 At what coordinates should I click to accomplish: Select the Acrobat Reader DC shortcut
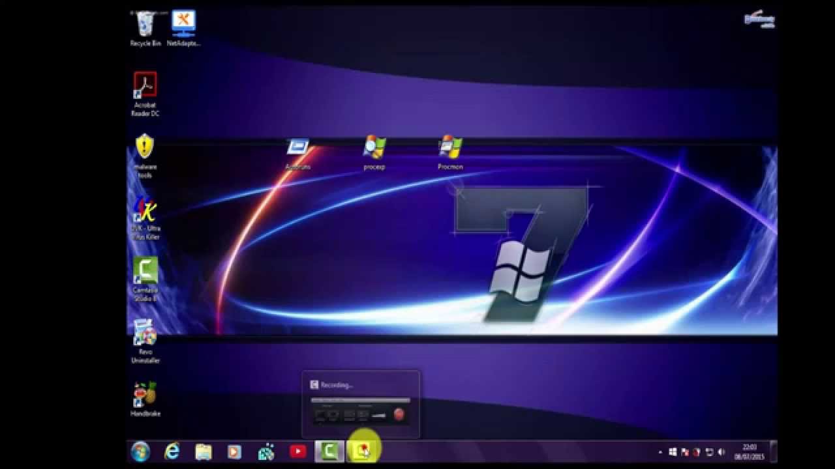[145, 94]
